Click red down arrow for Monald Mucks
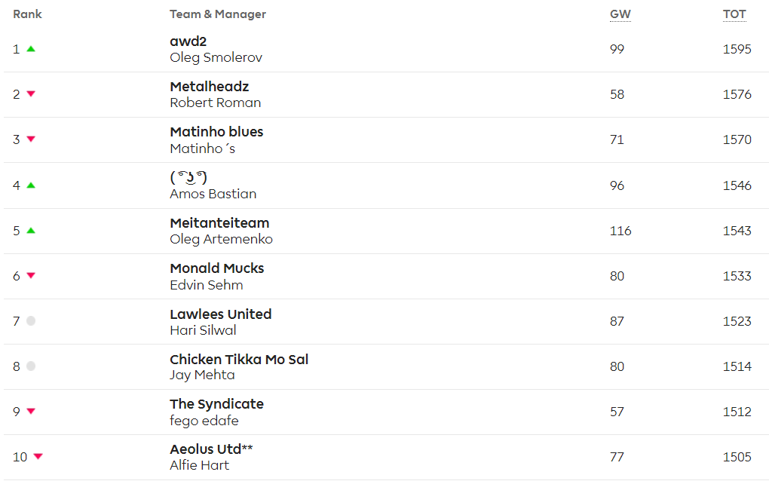 point(31,276)
